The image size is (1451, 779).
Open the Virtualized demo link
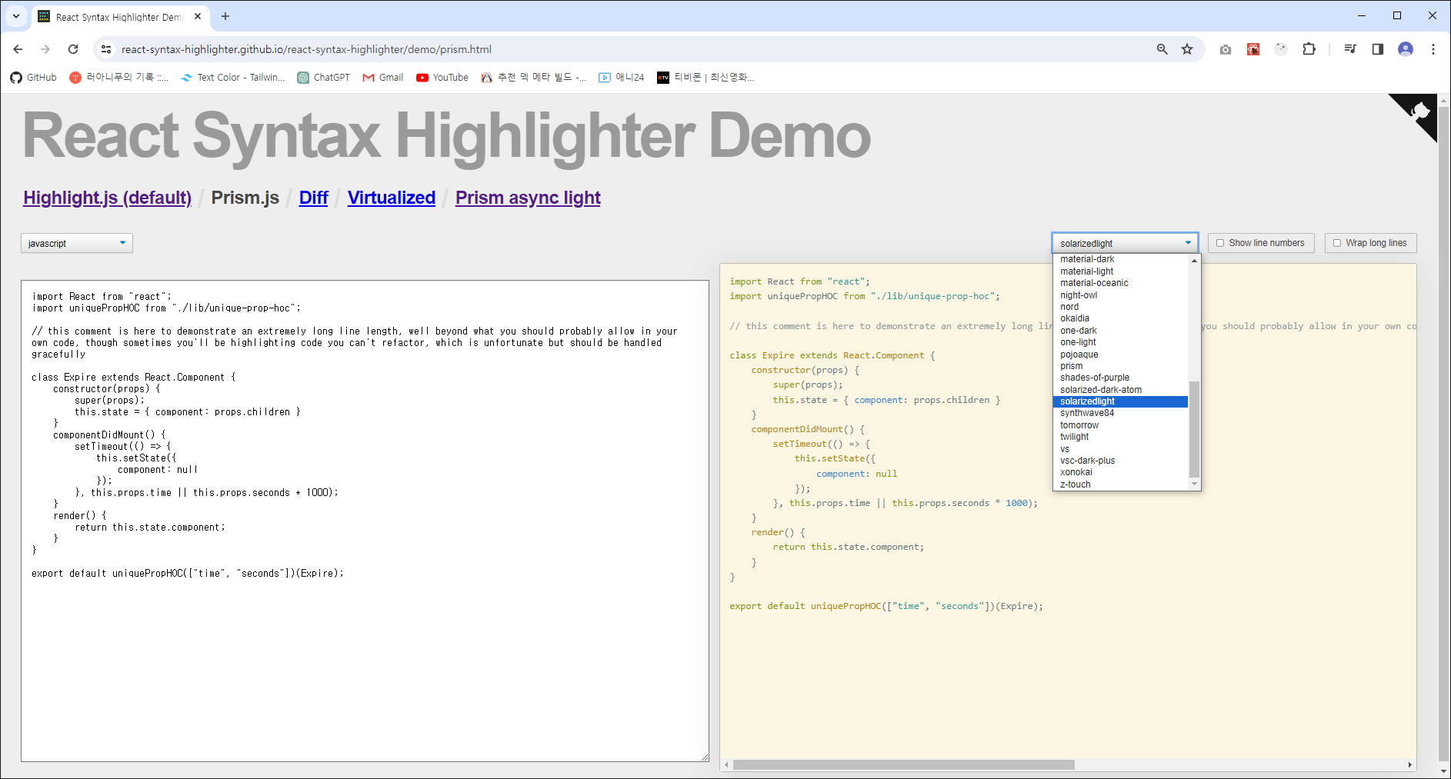(391, 198)
